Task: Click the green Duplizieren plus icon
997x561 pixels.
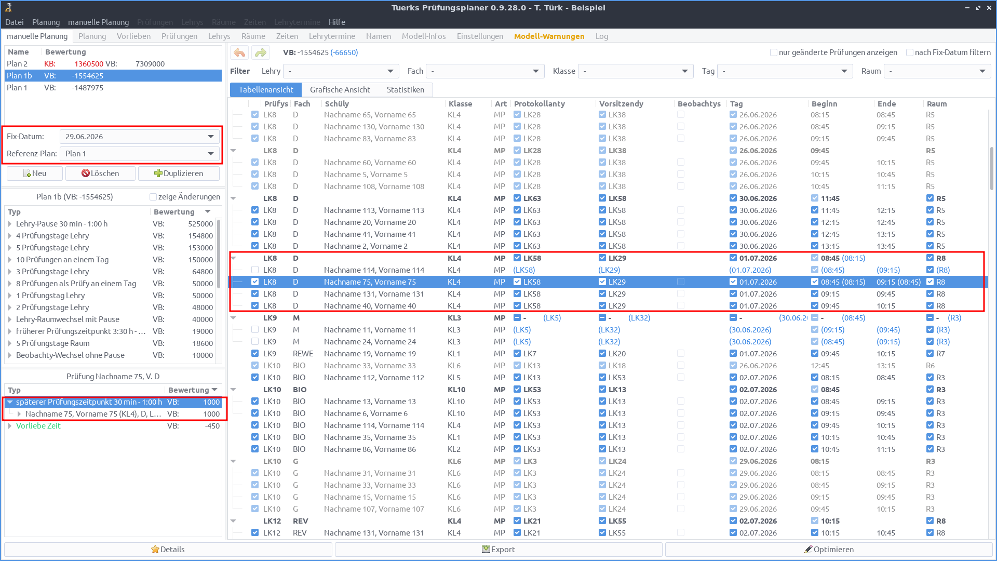Action: tap(157, 173)
